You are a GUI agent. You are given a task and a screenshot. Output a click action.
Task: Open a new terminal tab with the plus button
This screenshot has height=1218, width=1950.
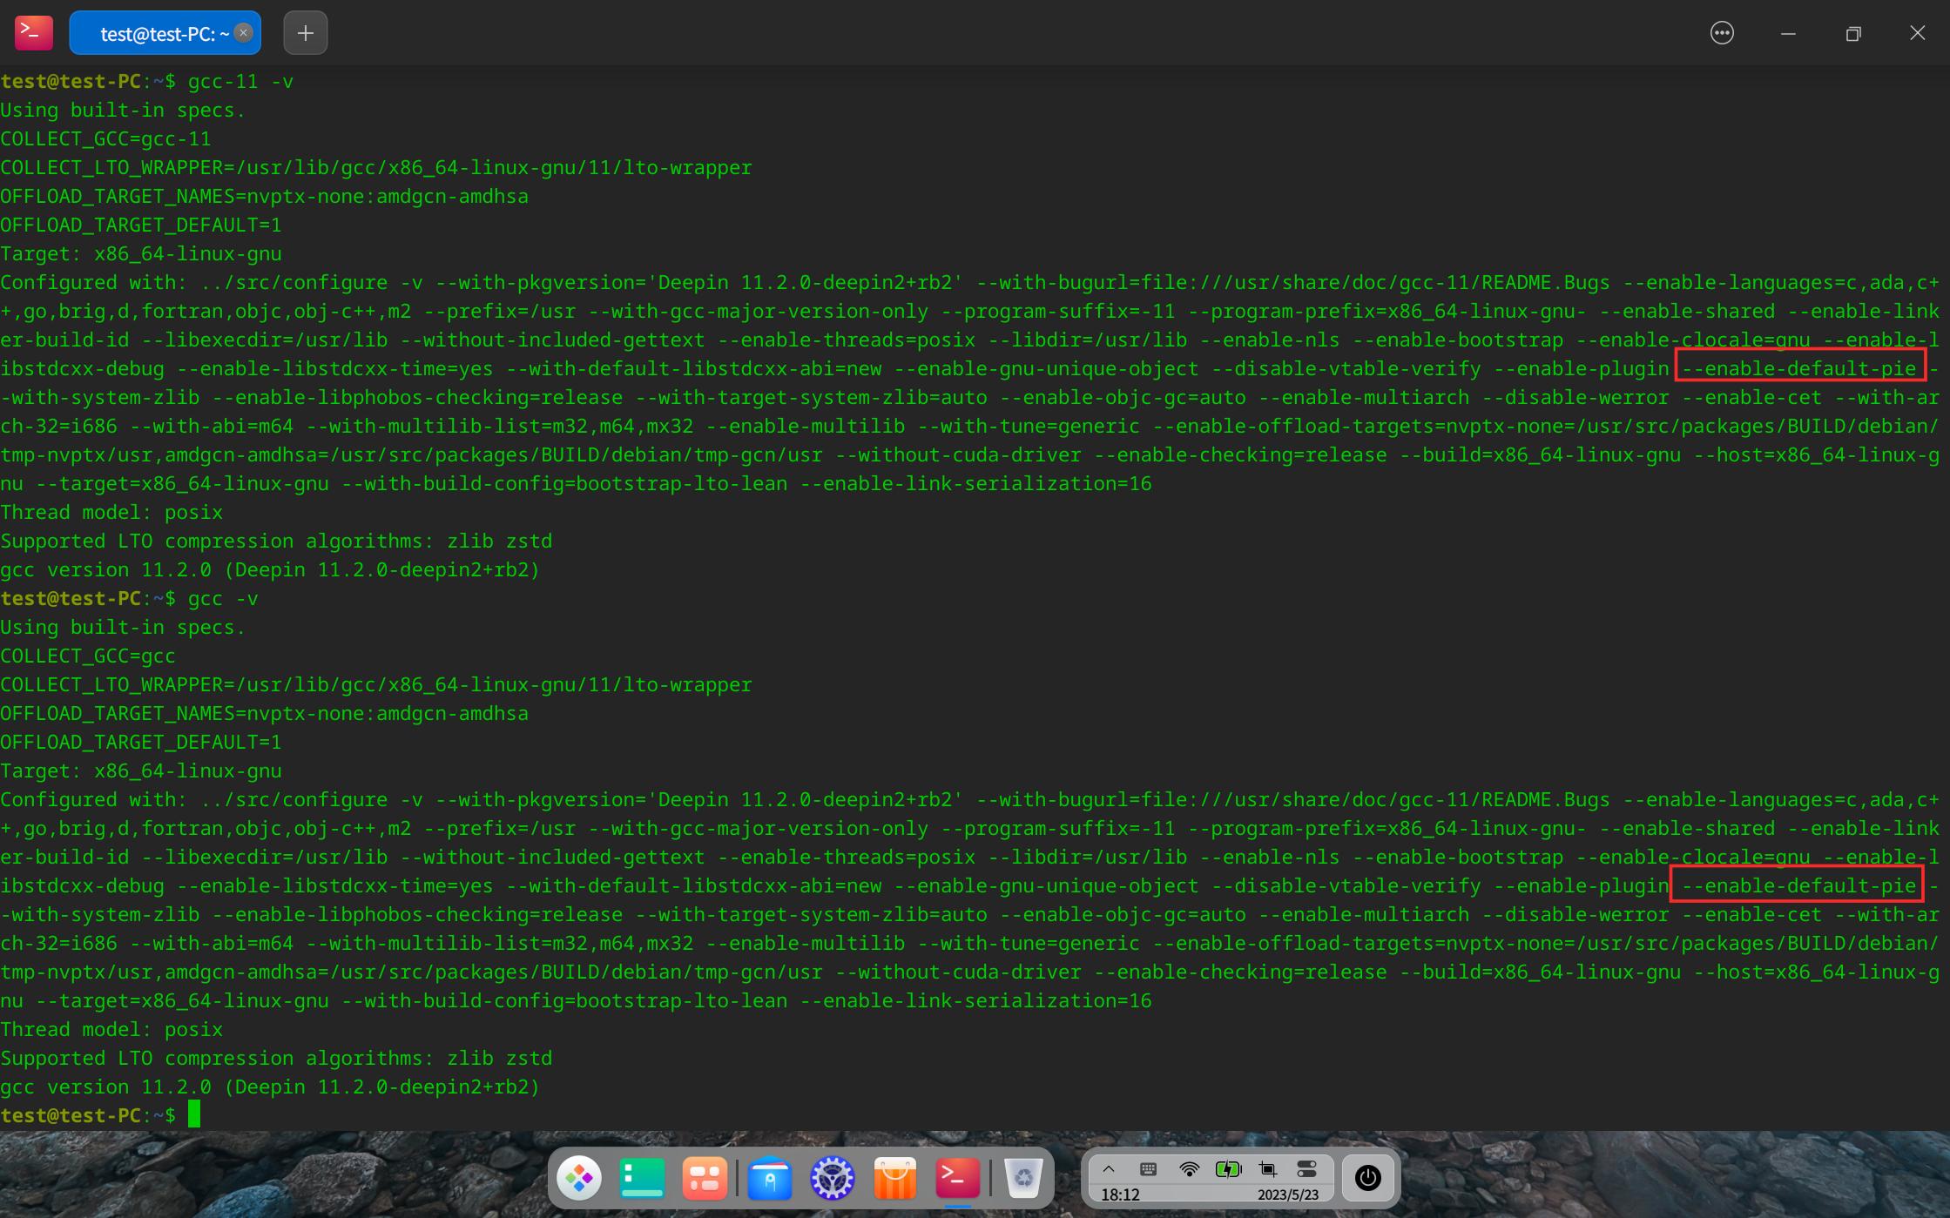tap(305, 33)
